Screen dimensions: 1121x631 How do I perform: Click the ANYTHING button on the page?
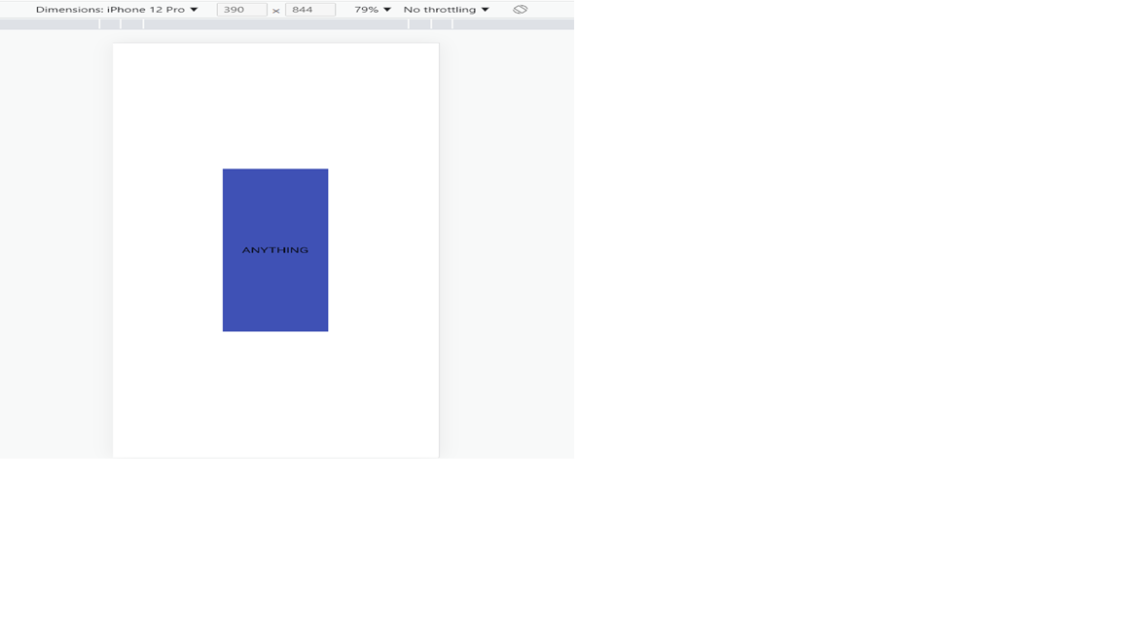pyautogui.click(x=275, y=249)
